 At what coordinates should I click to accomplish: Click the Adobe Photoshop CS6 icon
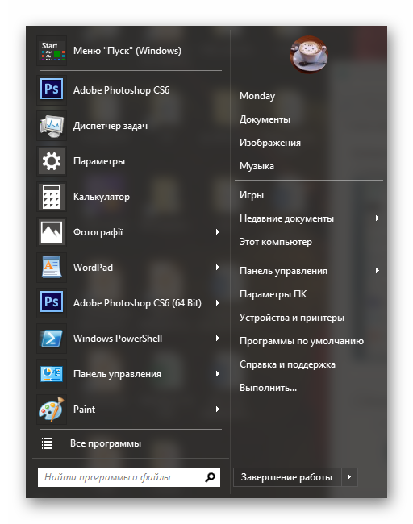(x=52, y=89)
